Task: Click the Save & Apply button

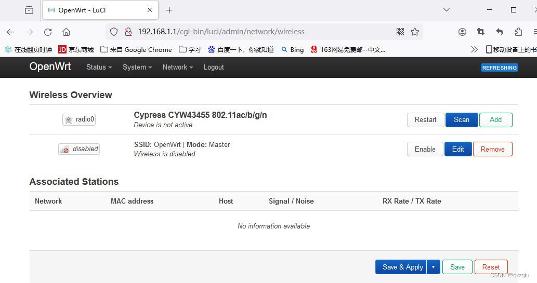Action: tap(401, 267)
